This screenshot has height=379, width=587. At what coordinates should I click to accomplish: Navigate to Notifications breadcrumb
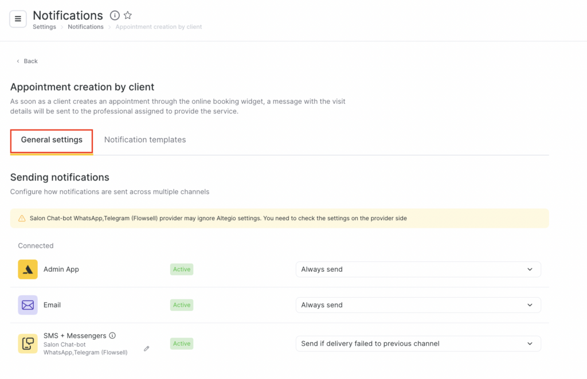coord(85,27)
